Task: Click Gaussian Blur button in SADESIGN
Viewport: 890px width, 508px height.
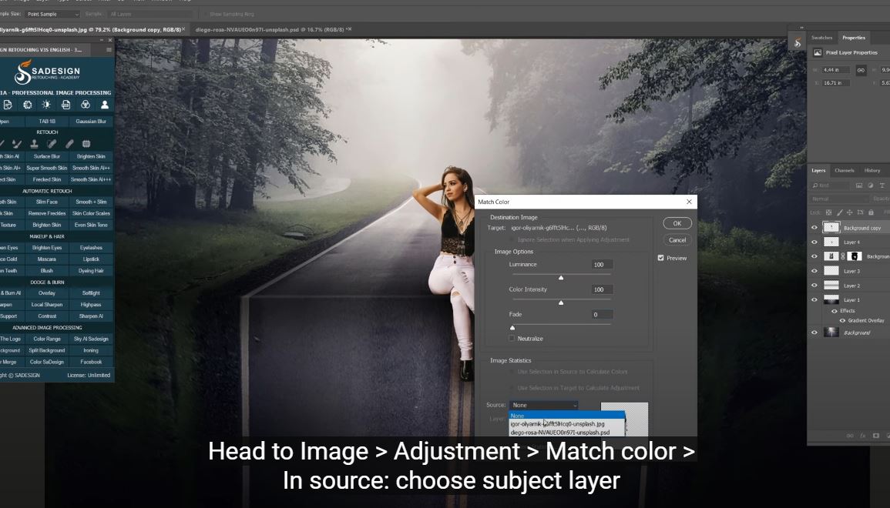Action: click(91, 122)
